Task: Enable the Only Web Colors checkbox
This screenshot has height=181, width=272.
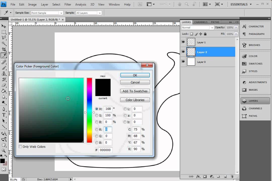Action: point(20,147)
